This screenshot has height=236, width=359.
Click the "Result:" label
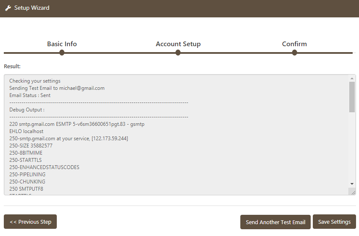pyautogui.click(x=12, y=66)
